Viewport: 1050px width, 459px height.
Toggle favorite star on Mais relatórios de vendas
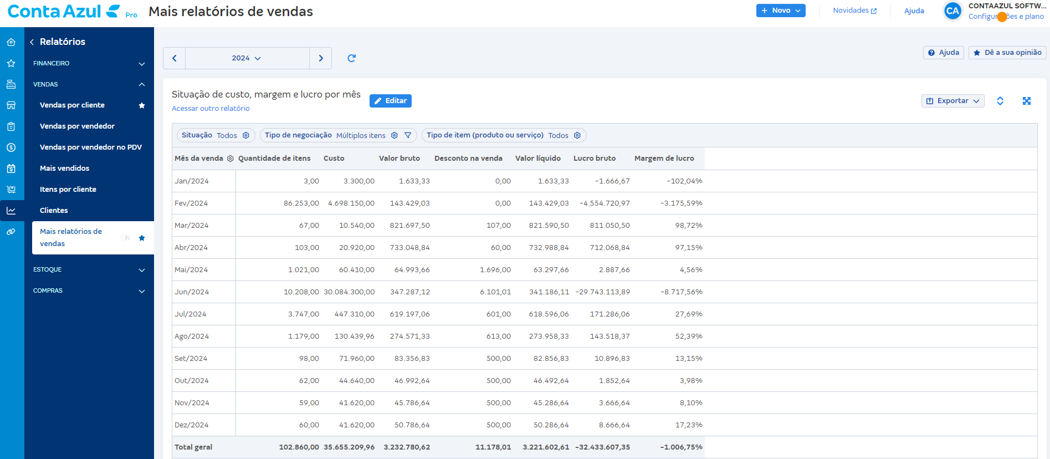[x=142, y=238]
